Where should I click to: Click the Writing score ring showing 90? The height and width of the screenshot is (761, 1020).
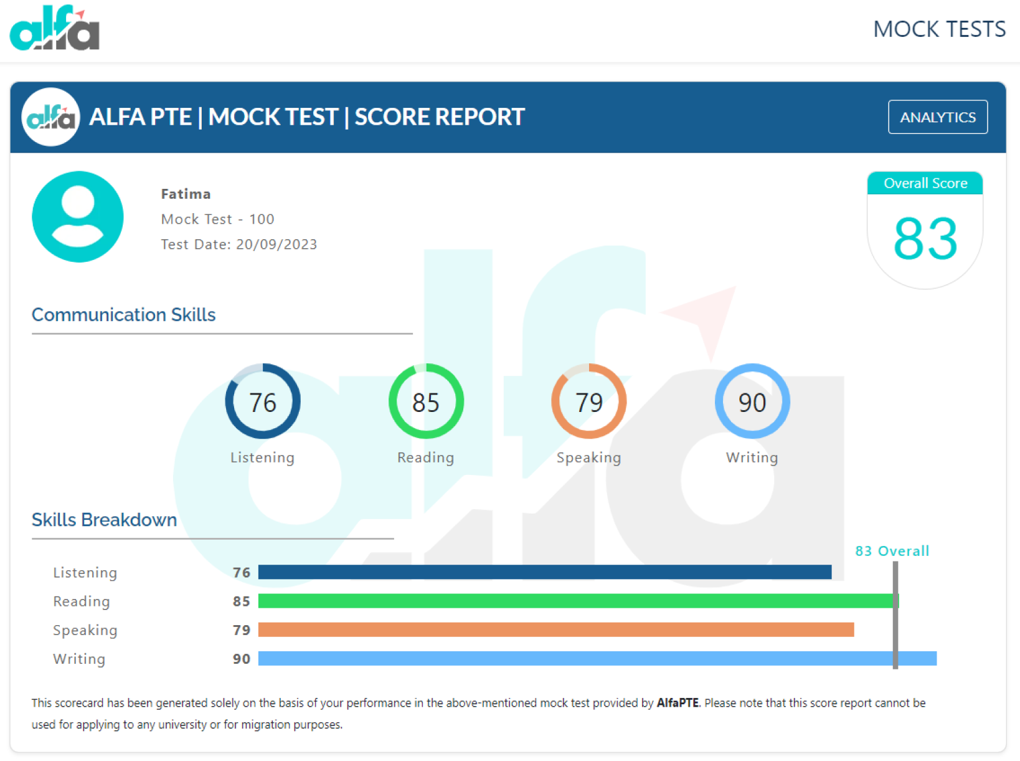click(x=752, y=401)
